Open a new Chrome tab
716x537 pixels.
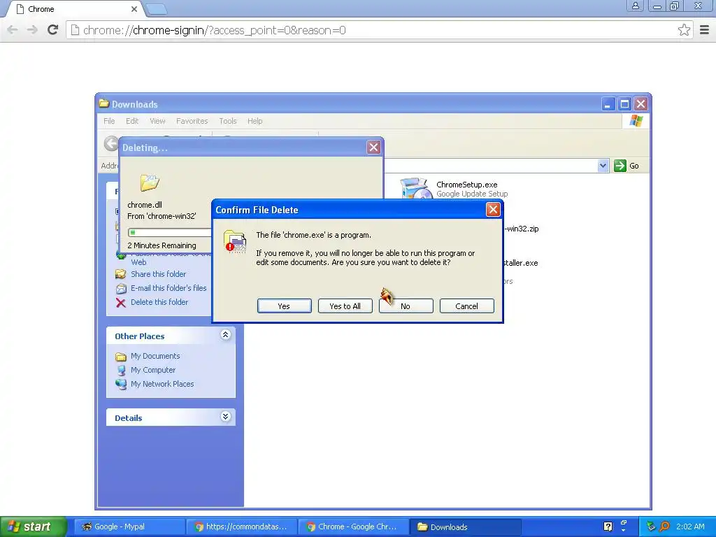[157, 9]
